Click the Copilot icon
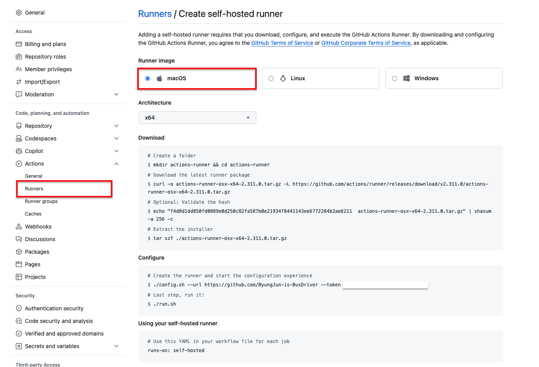 pos(19,151)
